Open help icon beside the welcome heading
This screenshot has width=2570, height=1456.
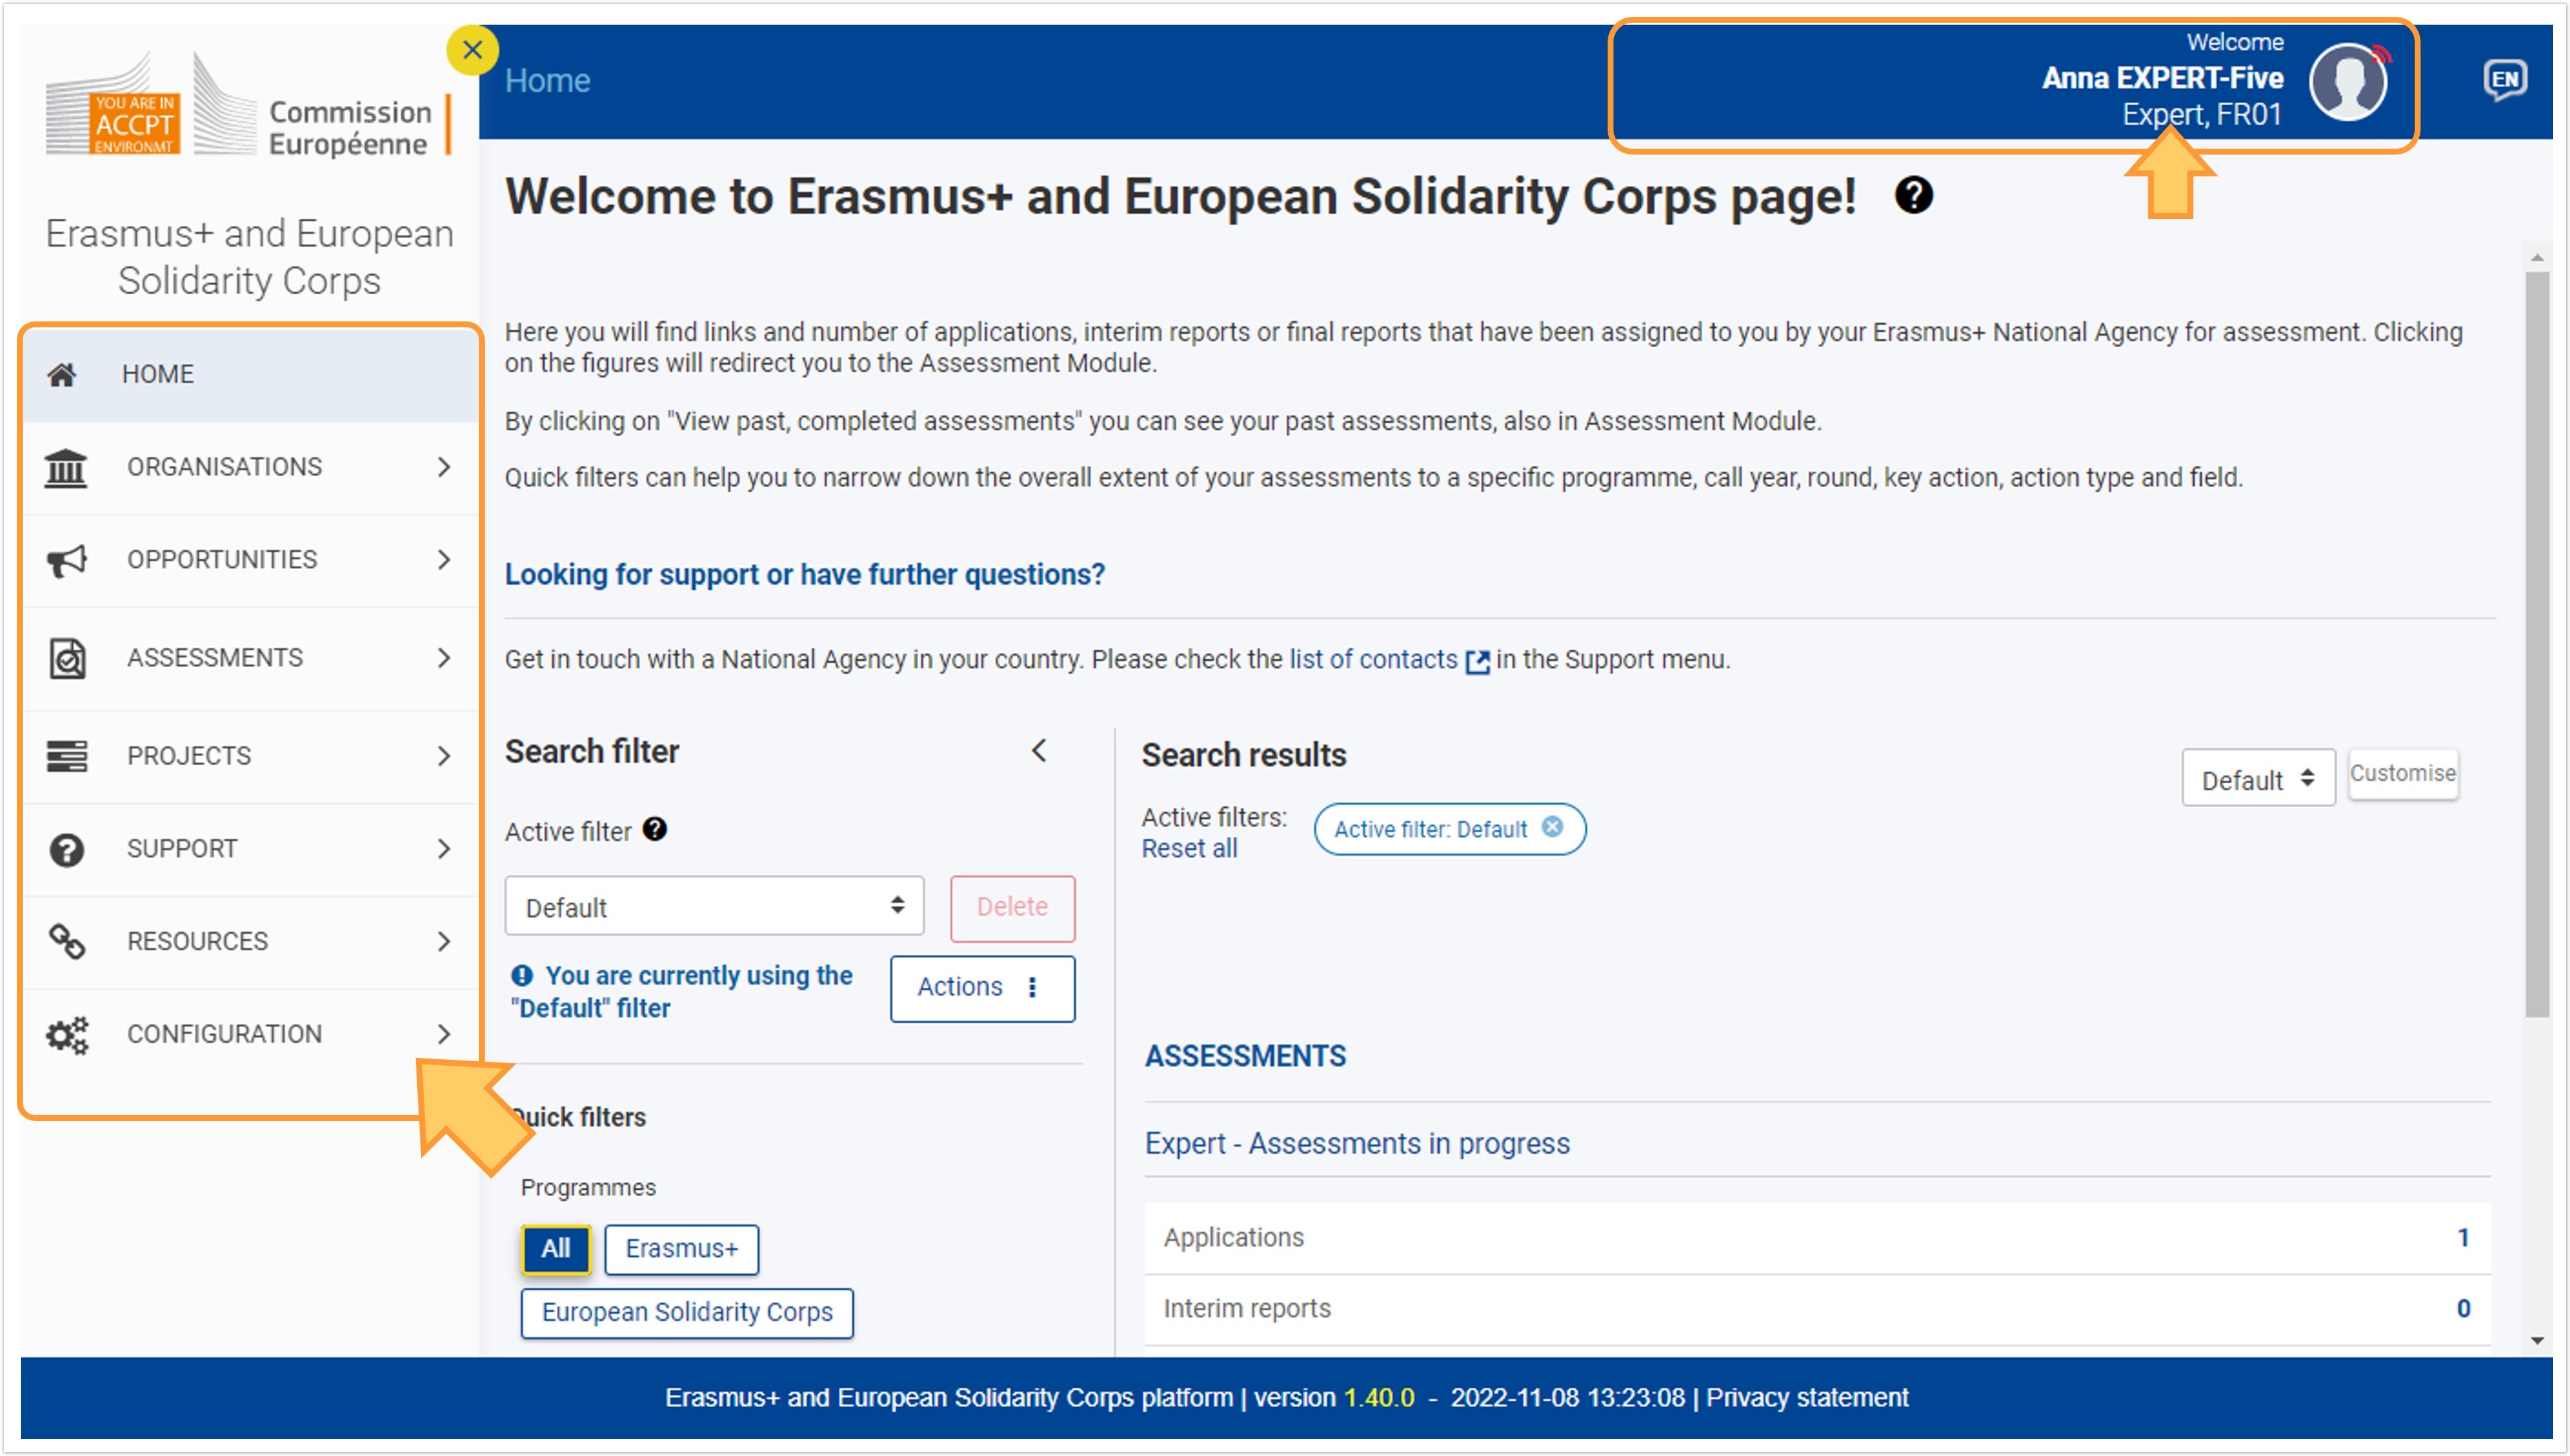[1914, 195]
